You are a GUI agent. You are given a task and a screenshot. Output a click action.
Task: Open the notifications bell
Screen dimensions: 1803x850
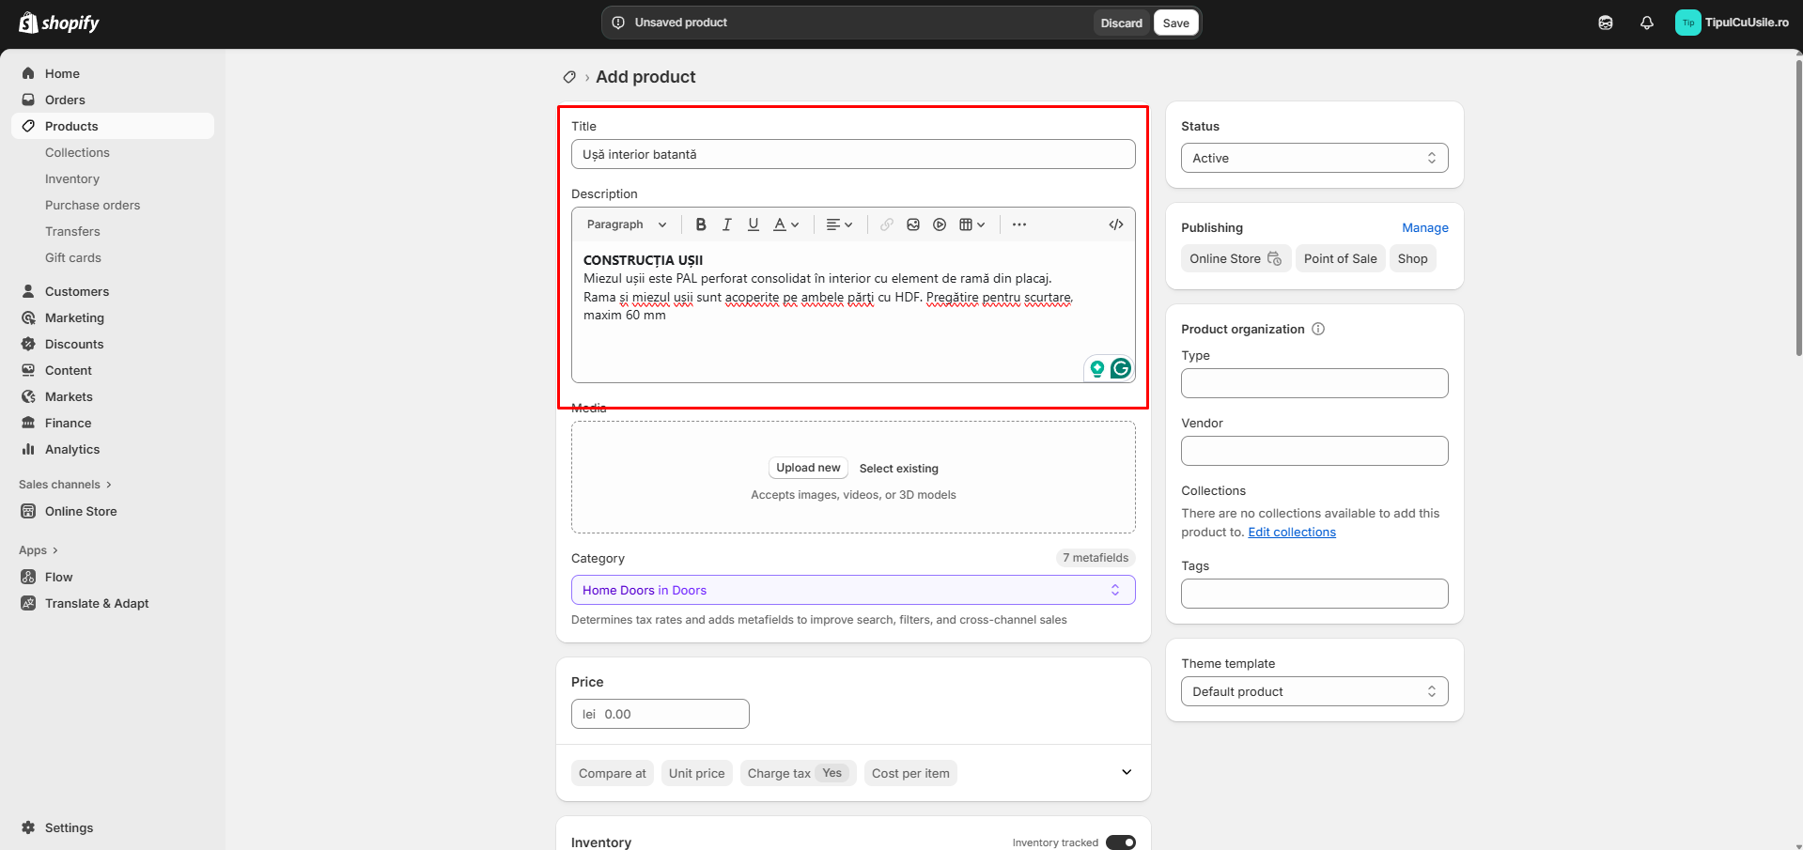pyautogui.click(x=1646, y=23)
